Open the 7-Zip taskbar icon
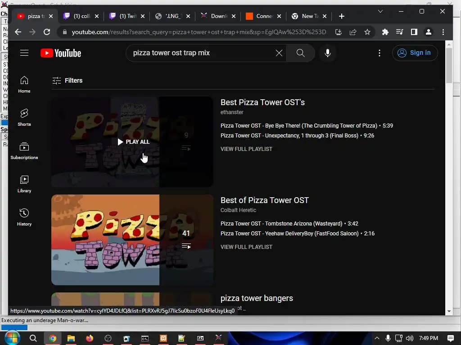 point(200,338)
